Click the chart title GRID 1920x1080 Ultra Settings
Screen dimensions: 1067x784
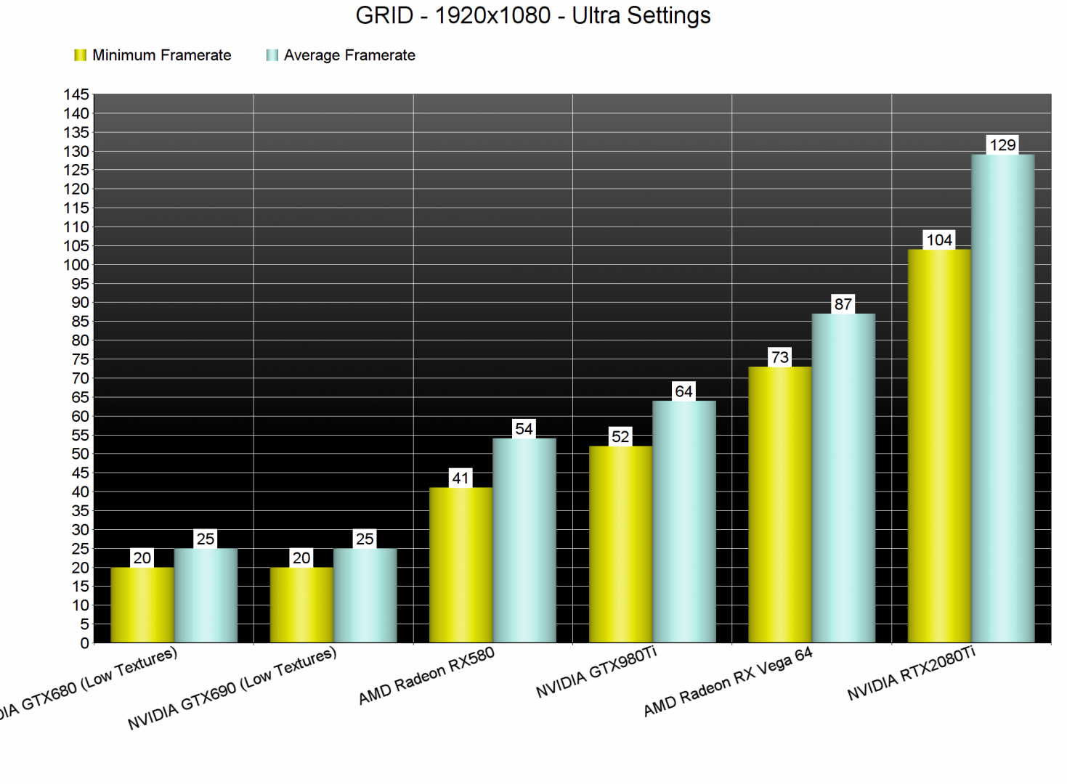tap(532, 15)
